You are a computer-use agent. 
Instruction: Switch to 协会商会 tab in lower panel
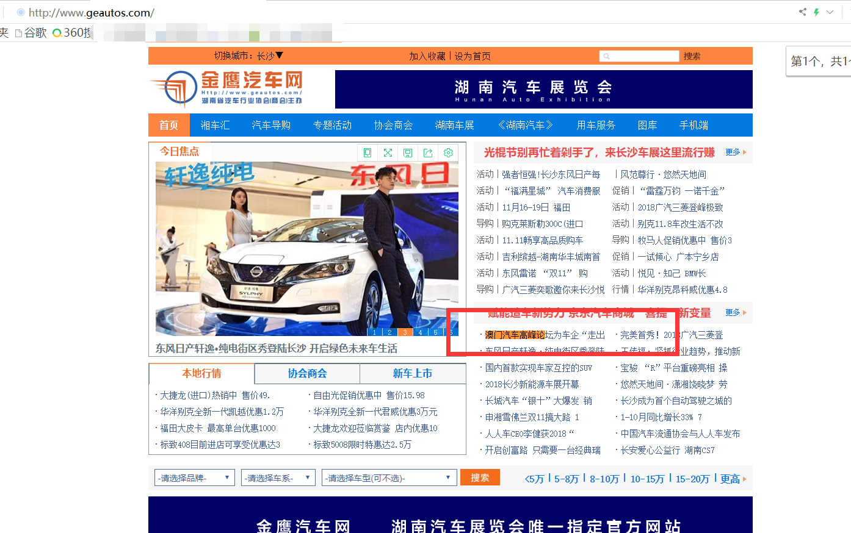307,373
